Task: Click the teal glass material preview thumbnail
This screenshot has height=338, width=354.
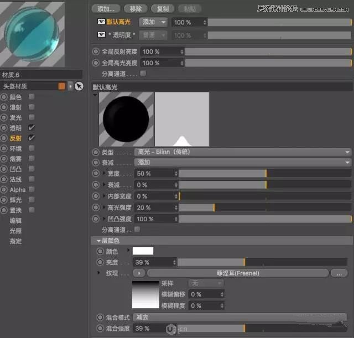Action: (32, 34)
